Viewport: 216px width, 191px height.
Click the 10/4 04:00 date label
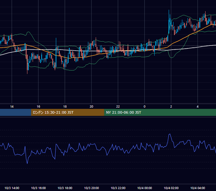click(x=198, y=188)
